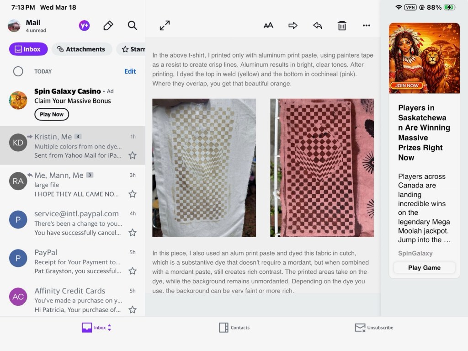Image resolution: width=468 pixels, height=351 pixels.
Task: Open the more options ellipsis menu
Action: pyautogui.click(x=367, y=26)
